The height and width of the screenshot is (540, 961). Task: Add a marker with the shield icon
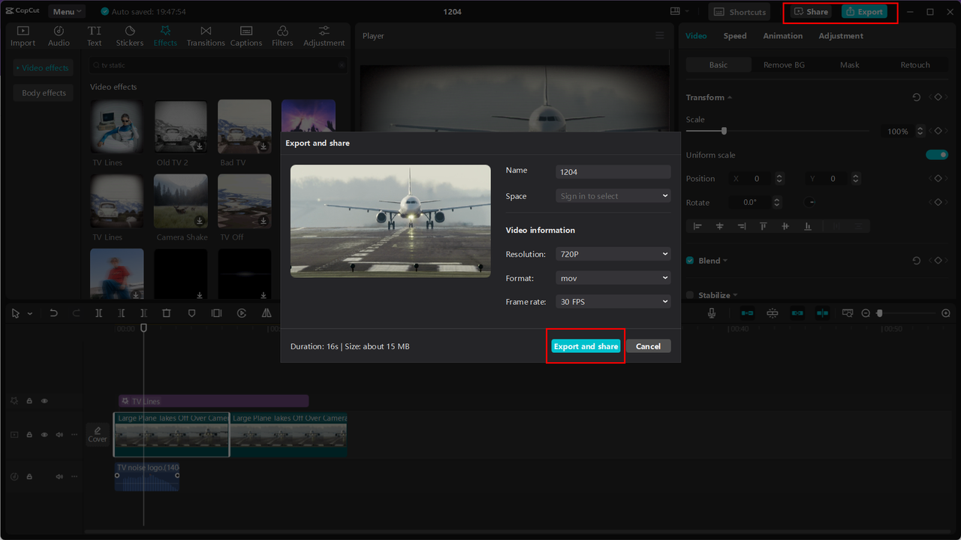[x=191, y=313]
